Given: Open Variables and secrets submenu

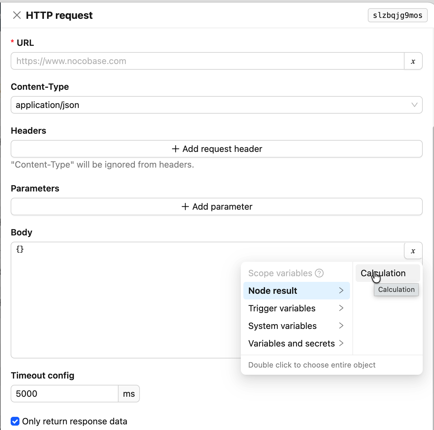Looking at the screenshot, I should (x=296, y=343).
